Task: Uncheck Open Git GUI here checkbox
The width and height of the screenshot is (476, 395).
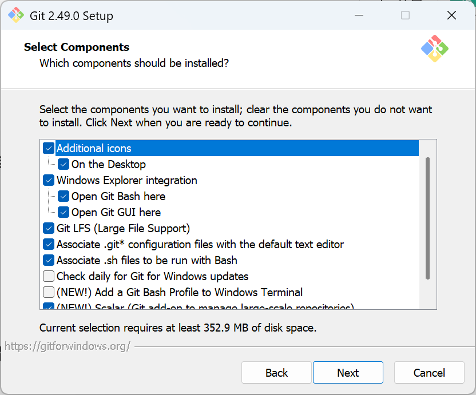Action: pyautogui.click(x=63, y=213)
